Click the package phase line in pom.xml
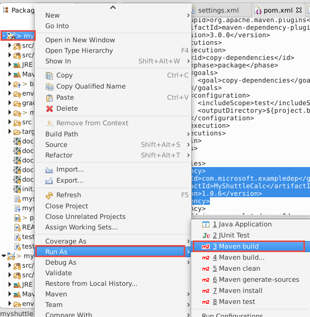Image resolution: width=310 pixels, height=317 pixels. click(x=235, y=65)
